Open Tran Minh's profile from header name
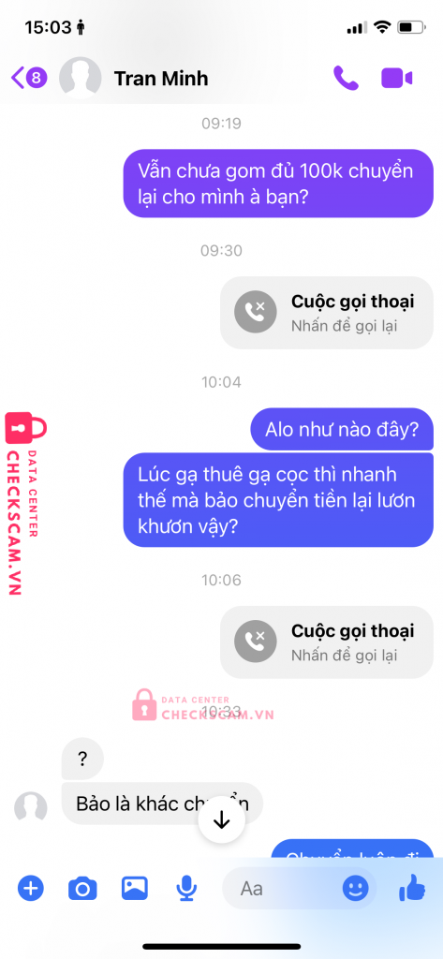The width and height of the screenshot is (443, 959). [x=161, y=79]
